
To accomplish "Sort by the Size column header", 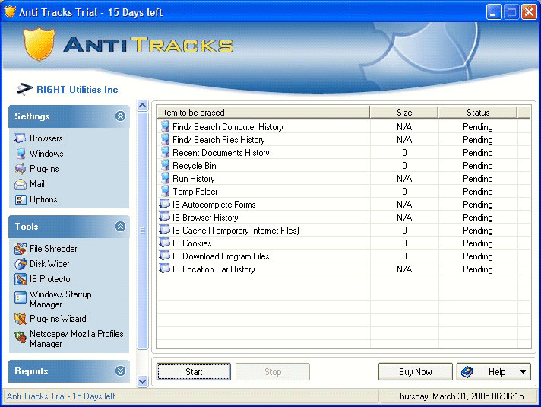I will pos(403,113).
